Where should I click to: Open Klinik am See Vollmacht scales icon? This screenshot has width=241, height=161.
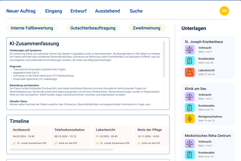[x=190, y=97]
